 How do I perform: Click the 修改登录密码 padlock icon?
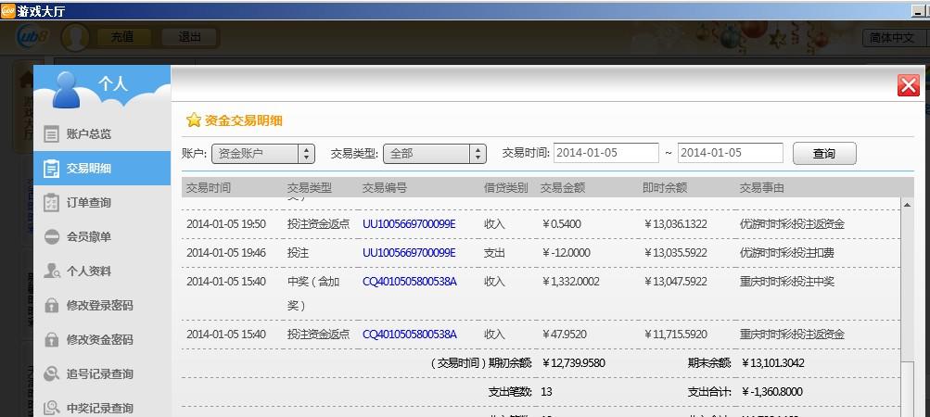click(x=52, y=306)
